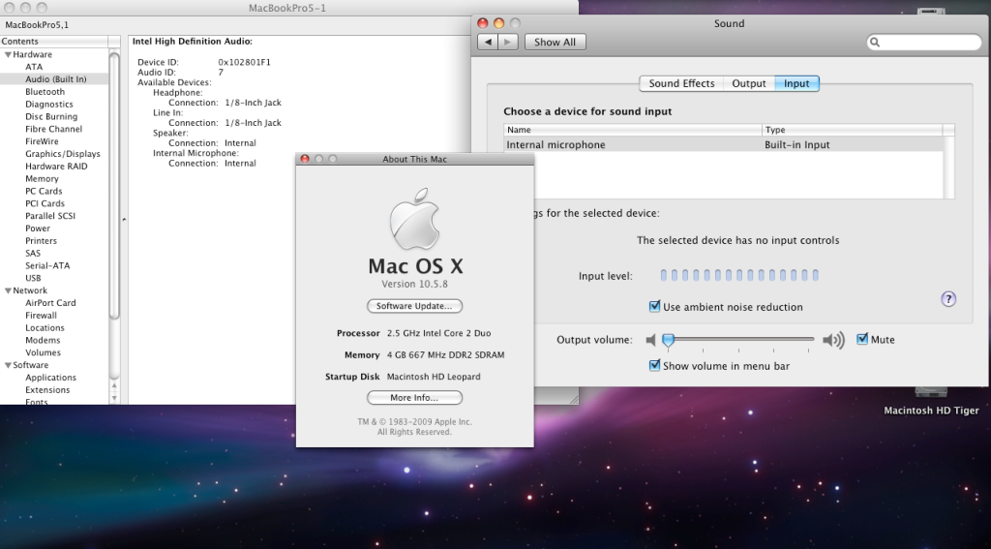Uncheck the Mute checkbox
Viewport: 991px width, 549px height.
862,340
